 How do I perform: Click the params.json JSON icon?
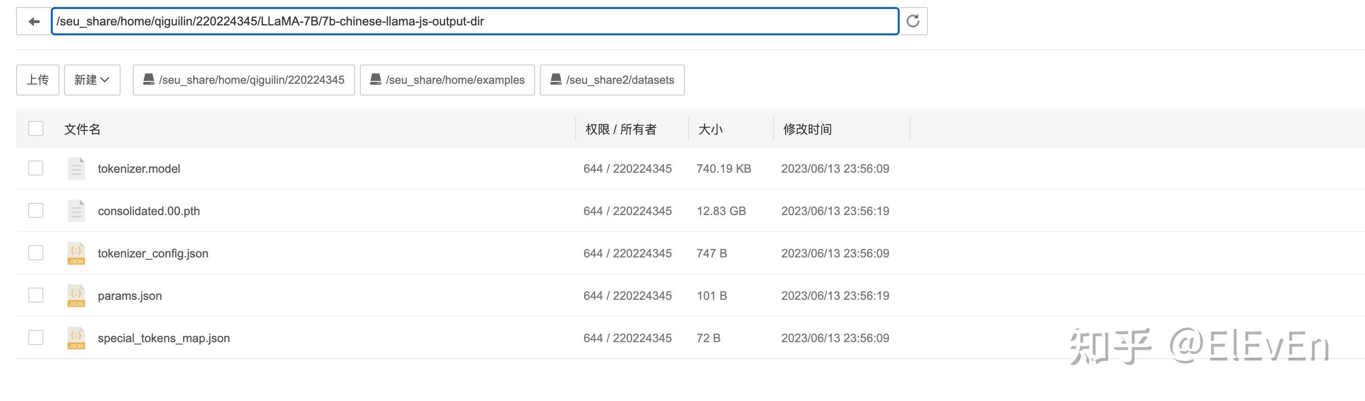point(76,296)
